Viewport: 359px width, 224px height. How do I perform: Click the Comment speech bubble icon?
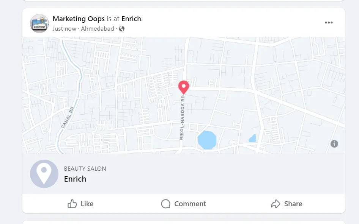(165, 204)
